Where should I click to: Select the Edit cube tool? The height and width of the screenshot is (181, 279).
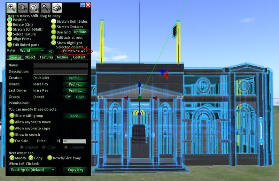pos(34,7)
